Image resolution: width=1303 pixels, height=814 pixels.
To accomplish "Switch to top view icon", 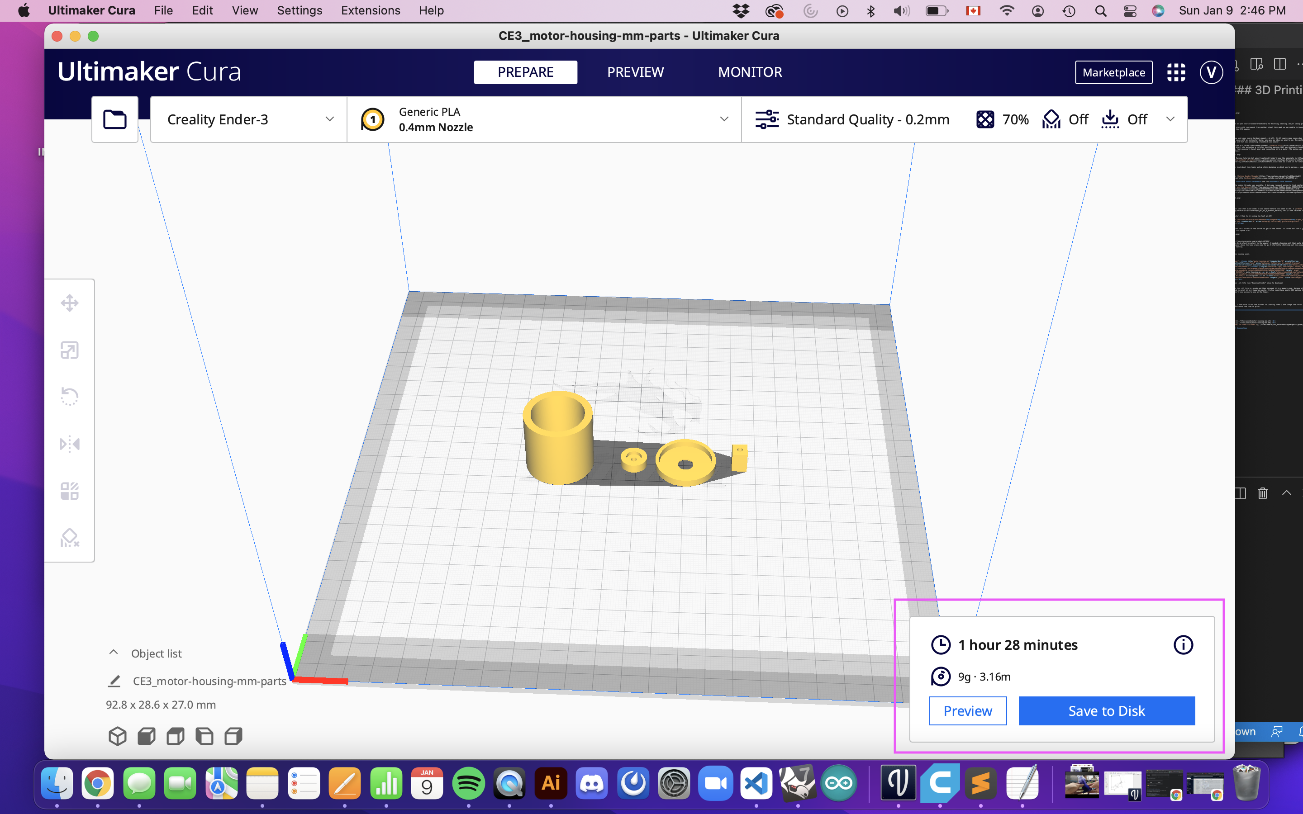I will (176, 736).
